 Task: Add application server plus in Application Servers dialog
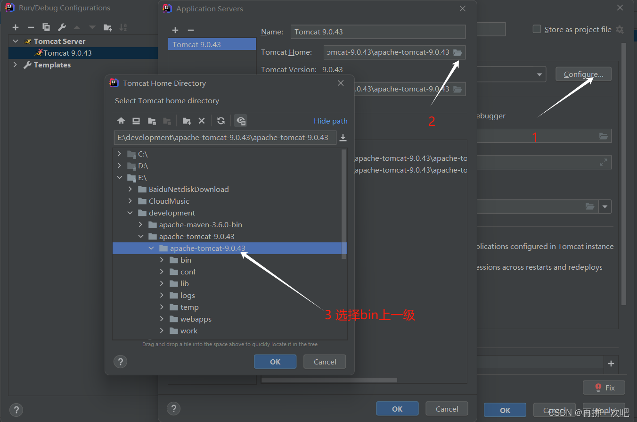pyautogui.click(x=175, y=30)
